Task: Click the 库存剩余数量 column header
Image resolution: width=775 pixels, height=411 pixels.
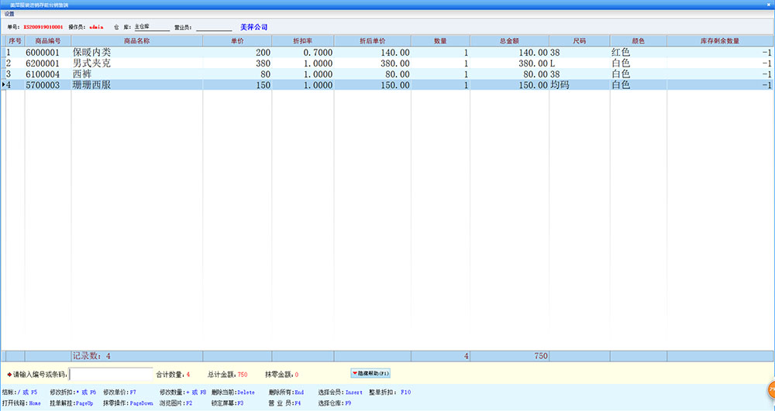Action: (x=719, y=40)
